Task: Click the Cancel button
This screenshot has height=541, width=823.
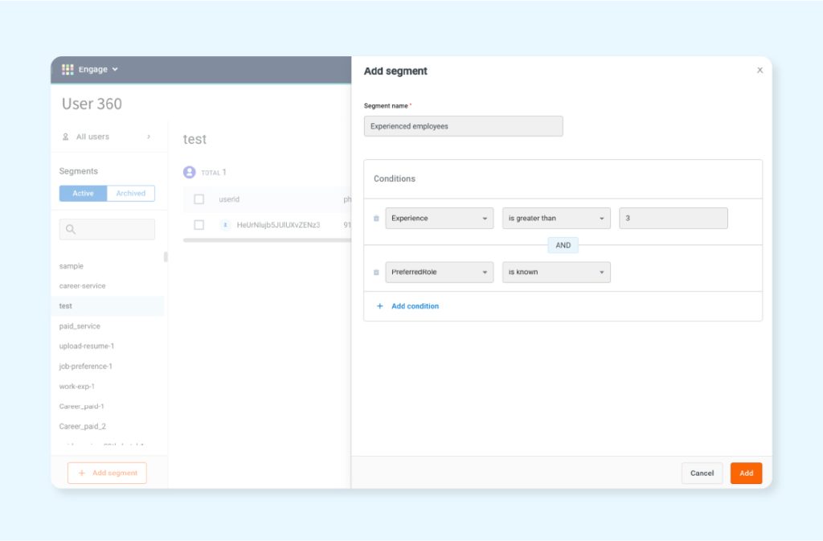Action: [x=702, y=473]
